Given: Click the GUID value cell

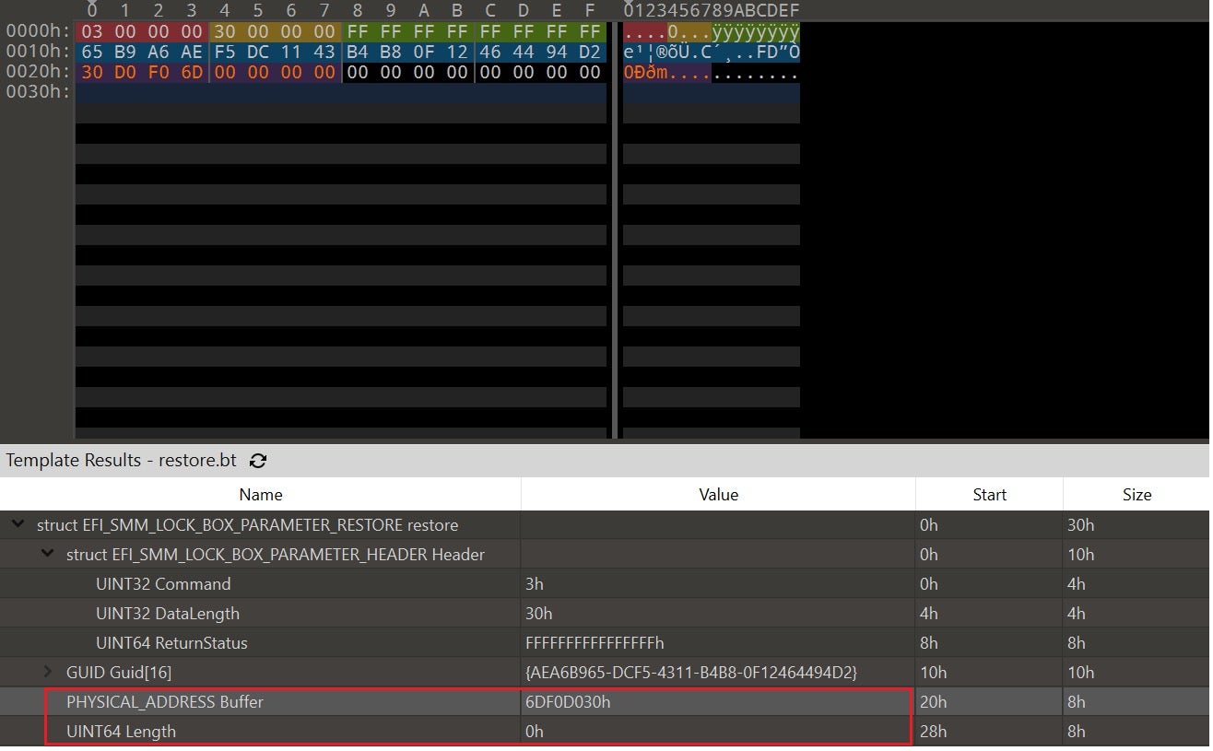Looking at the screenshot, I should (690, 673).
